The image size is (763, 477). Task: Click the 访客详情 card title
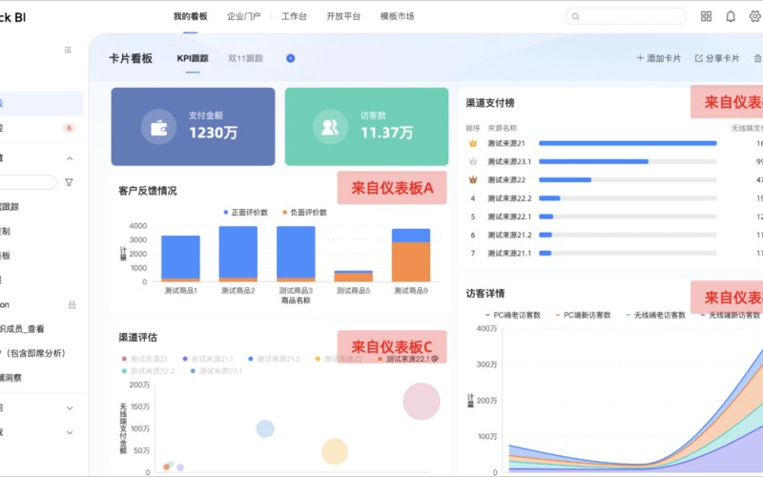pyautogui.click(x=485, y=294)
